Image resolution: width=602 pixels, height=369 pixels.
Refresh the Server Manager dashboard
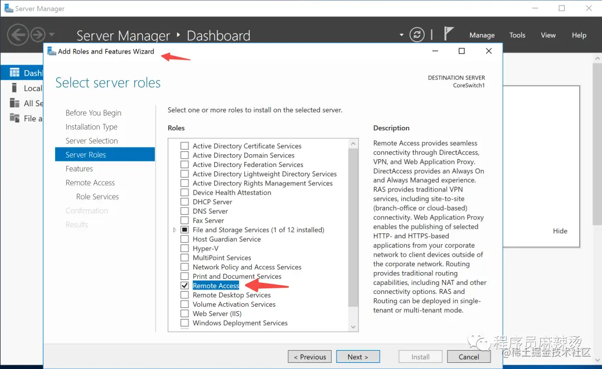[x=417, y=35]
